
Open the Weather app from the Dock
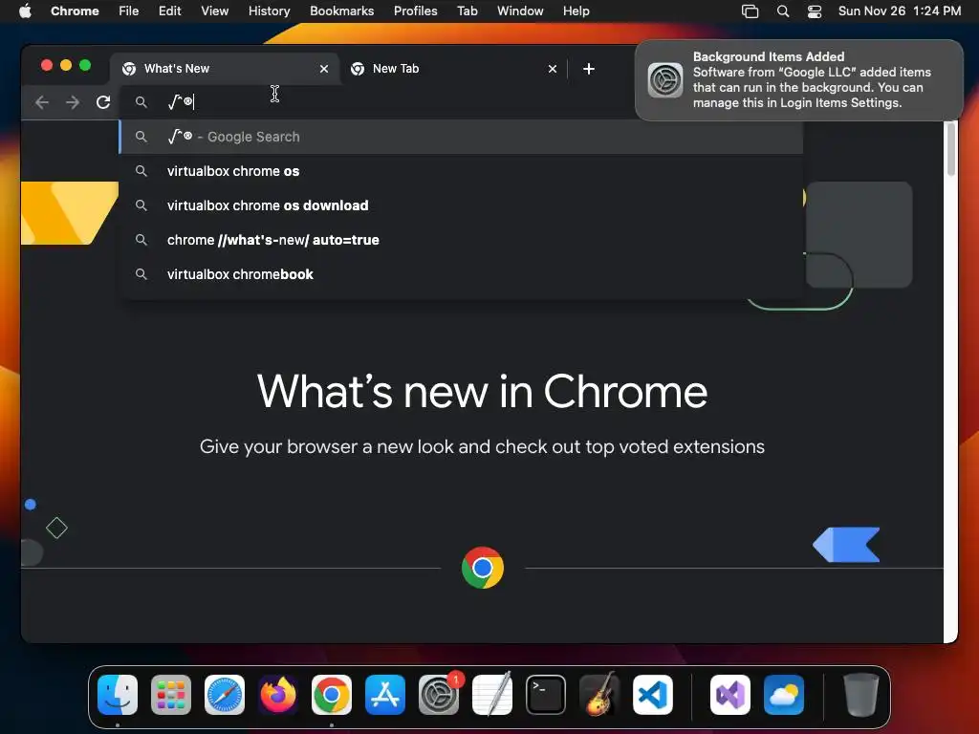[x=784, y=695]
